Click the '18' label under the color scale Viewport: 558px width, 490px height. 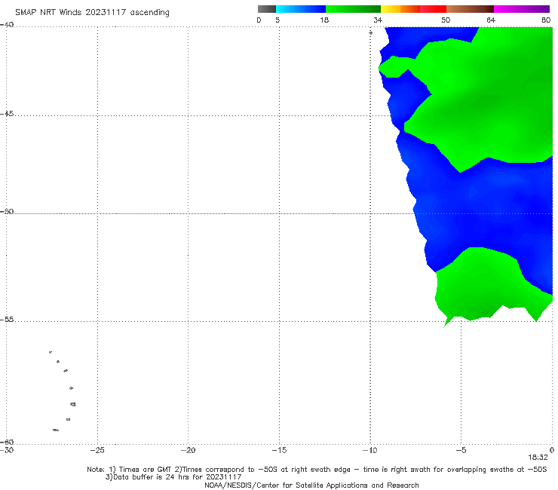[x=324, y=20]
